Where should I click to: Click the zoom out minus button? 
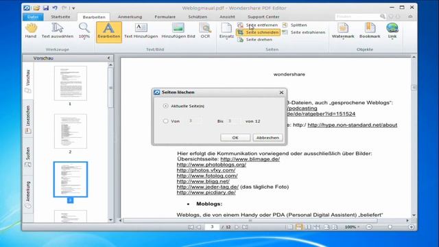(x=369, y=227)
